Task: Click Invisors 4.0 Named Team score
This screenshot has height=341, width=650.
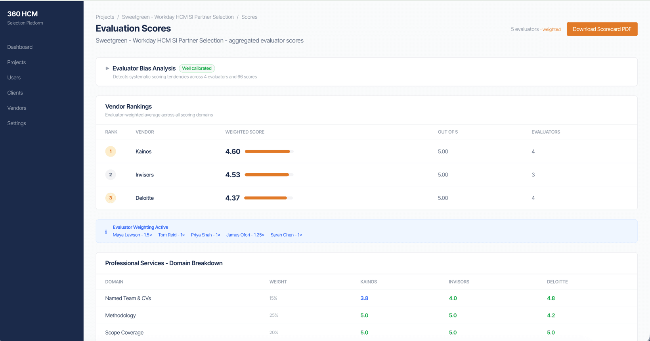Action: pyautogui.click(x=453, y=298)
